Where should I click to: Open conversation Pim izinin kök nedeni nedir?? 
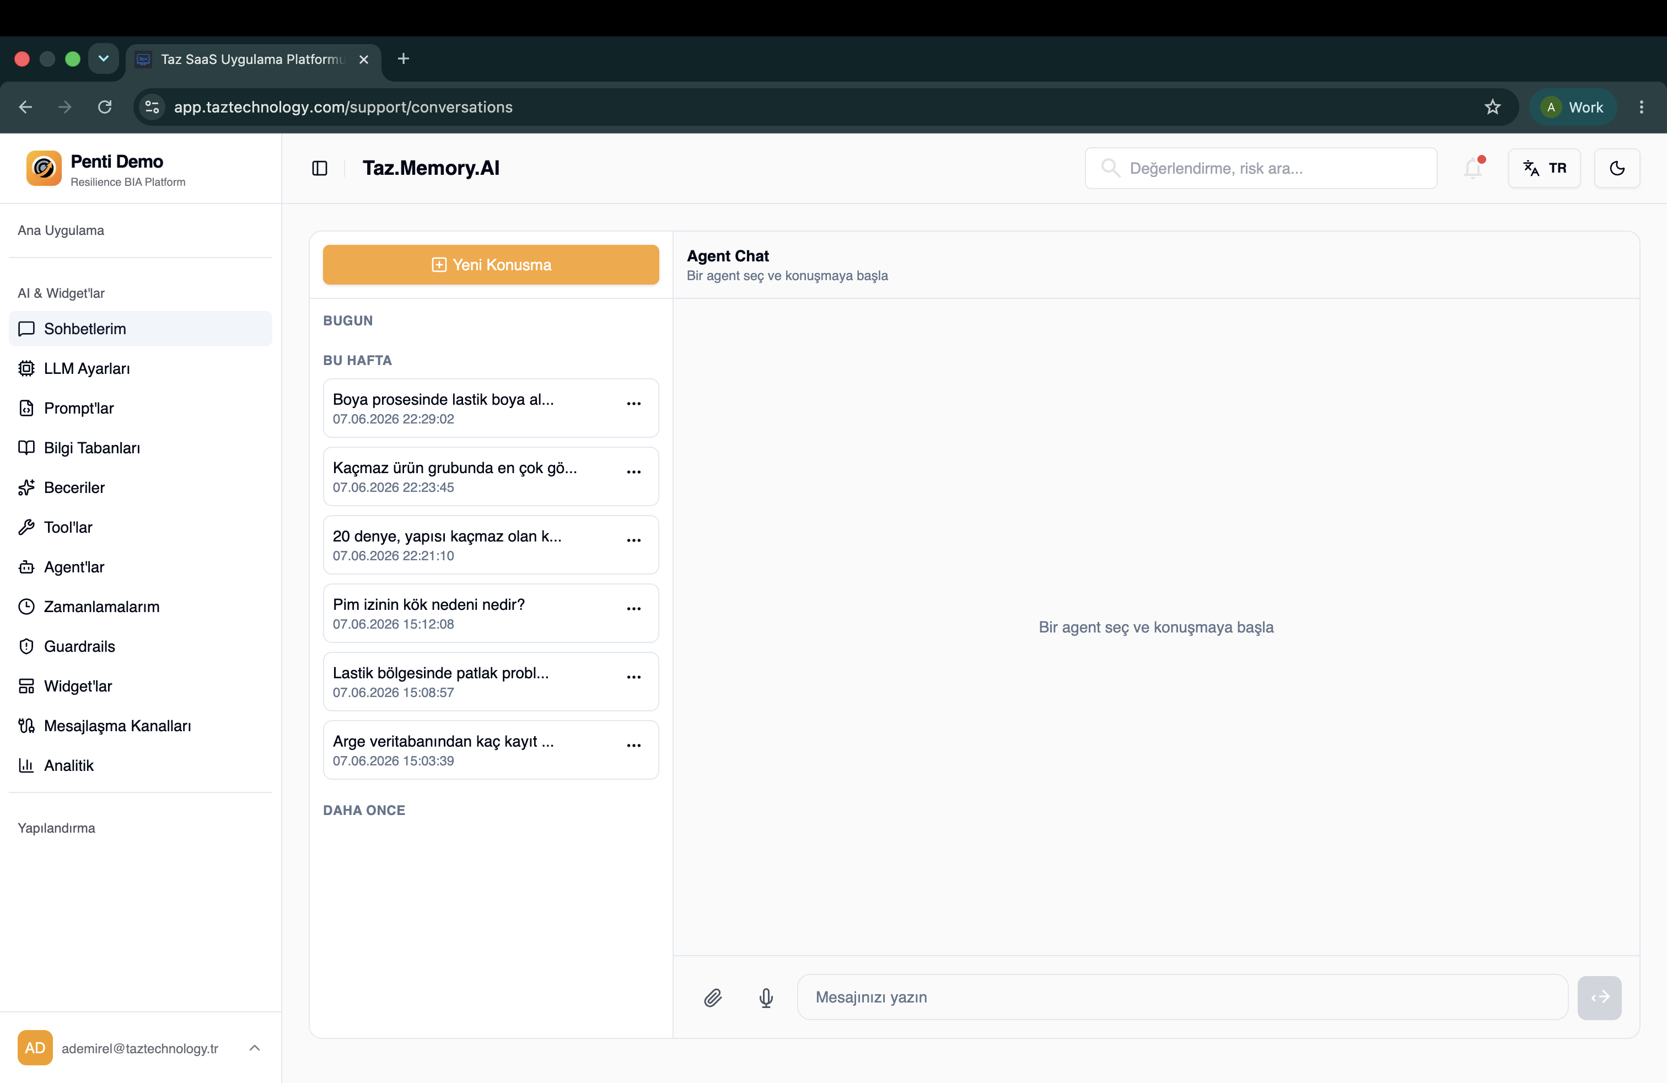coord(491,613)
